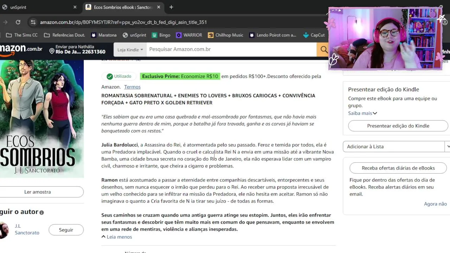This screenshot has height=253, width=450.
Task: Reload the current page
Action: (x=18, y=22)
